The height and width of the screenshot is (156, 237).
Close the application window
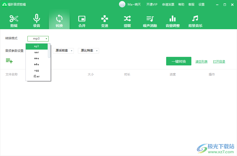pos(232,5)
